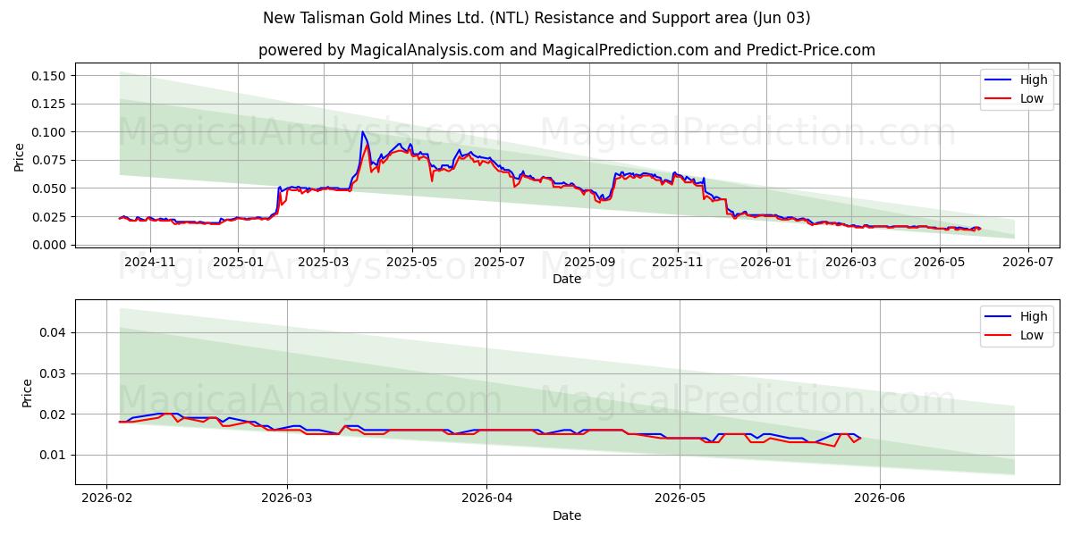Click the top chart's '0.075' price tick
The image size is (1073, 536).
click(50, 160)
